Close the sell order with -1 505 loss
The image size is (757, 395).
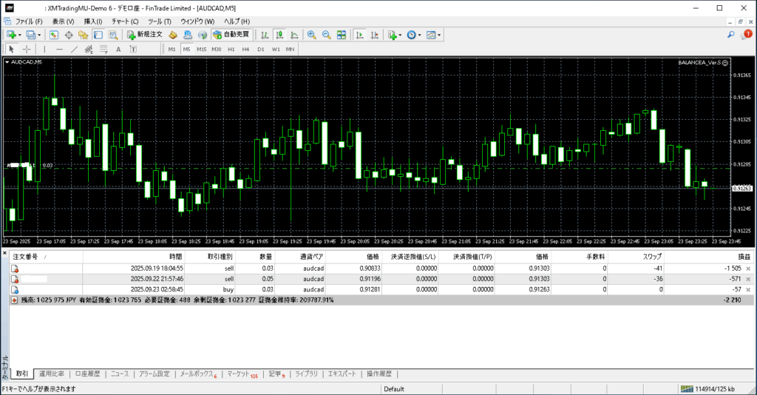point(748,269)
